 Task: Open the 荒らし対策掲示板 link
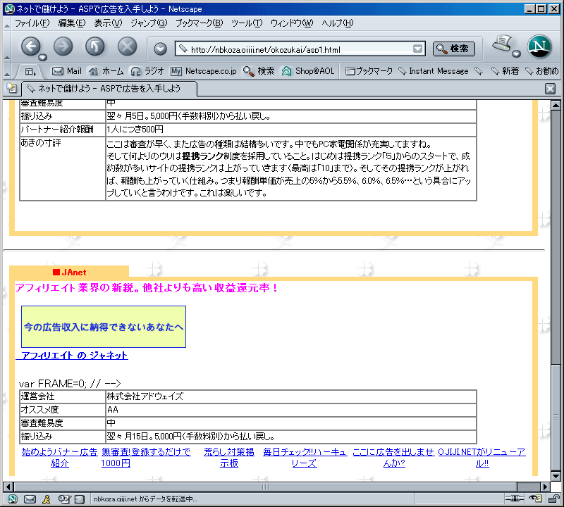[x=229, y=458]
